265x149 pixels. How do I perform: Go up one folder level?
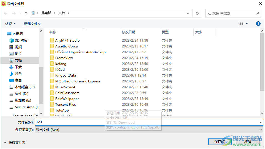coord(26,13)
